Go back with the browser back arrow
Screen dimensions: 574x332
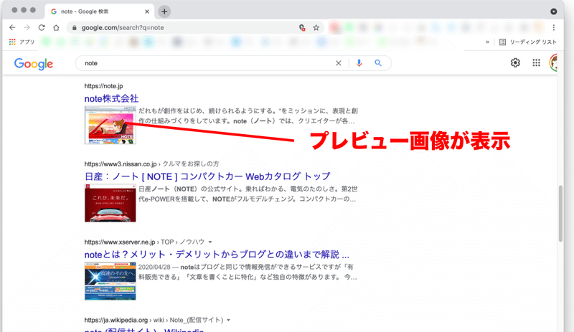pos(12,27)
